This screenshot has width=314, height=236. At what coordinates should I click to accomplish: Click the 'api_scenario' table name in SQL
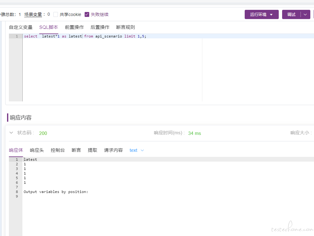click(x=109, y=36)
